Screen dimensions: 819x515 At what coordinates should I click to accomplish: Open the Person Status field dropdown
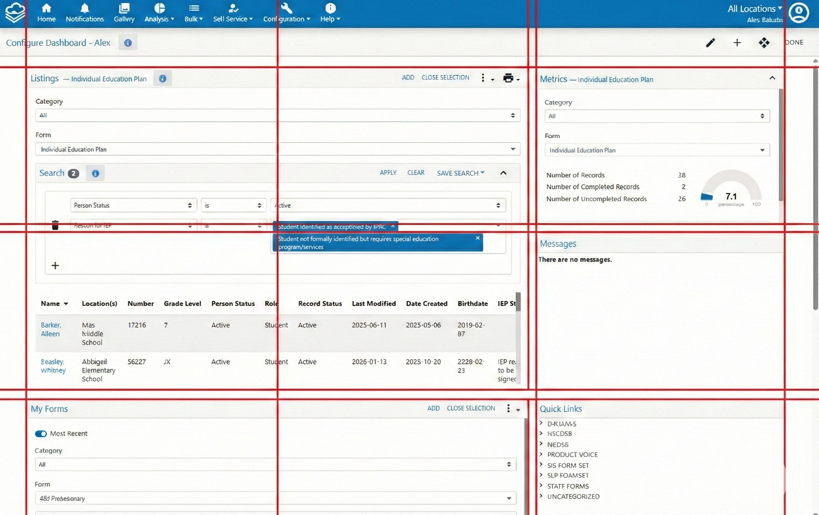tap(133, 205)
